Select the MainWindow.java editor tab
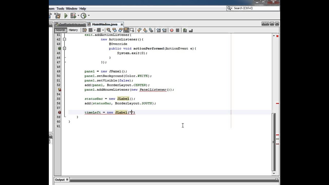This screenshot has width=329, height=185. pyautogui.click(x=105, y=24)
